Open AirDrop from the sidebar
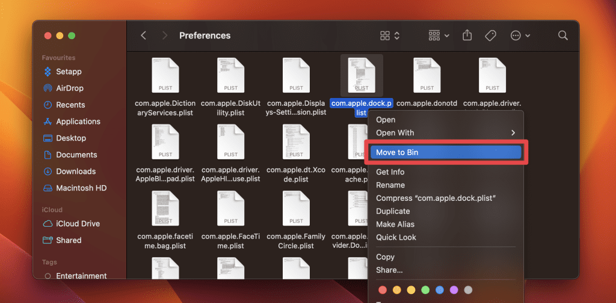Viewport: 616px width, 303px height. 69,88
